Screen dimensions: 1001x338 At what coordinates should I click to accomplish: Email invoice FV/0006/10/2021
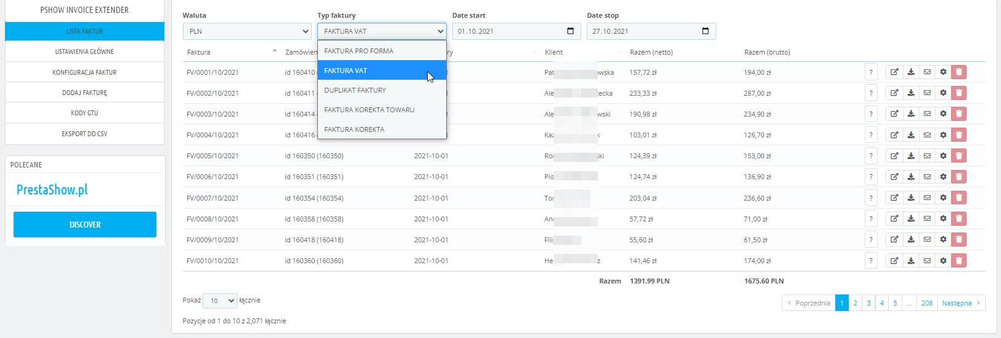[x=927, y=177]
